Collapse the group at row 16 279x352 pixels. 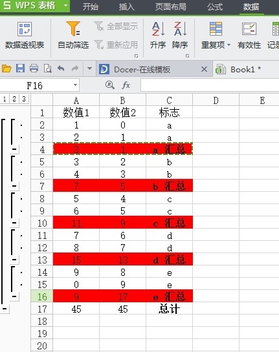click(x=14, y=296)
